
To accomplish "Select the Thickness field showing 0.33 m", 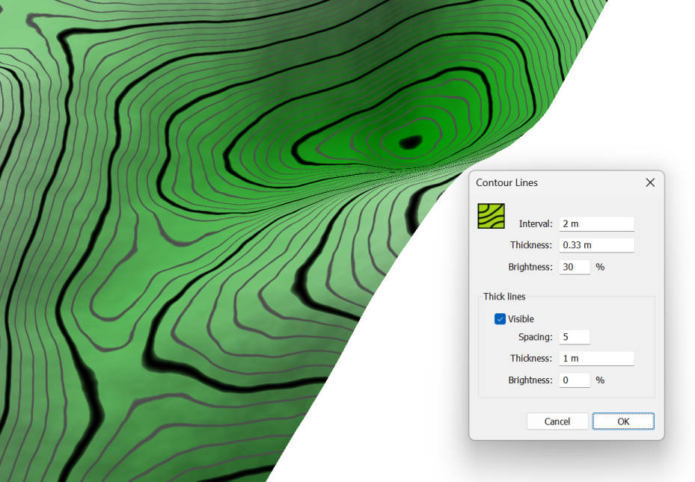I will coord(596,245).
